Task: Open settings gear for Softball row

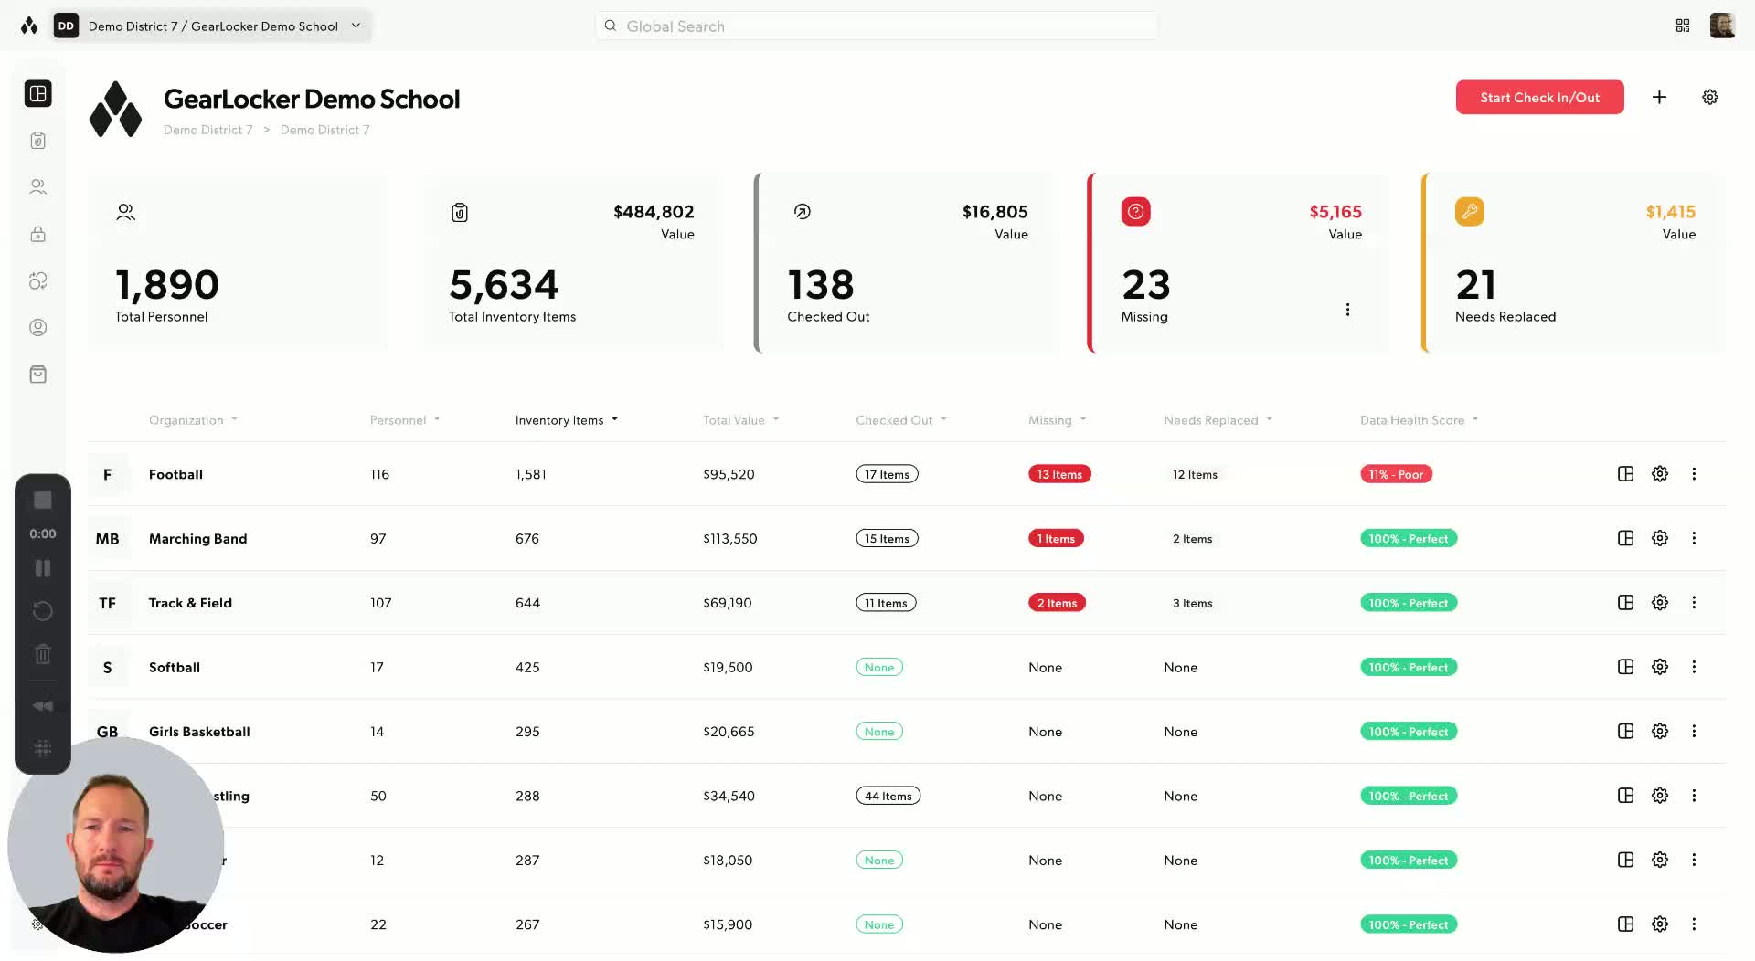Action: pos(1660,667)
